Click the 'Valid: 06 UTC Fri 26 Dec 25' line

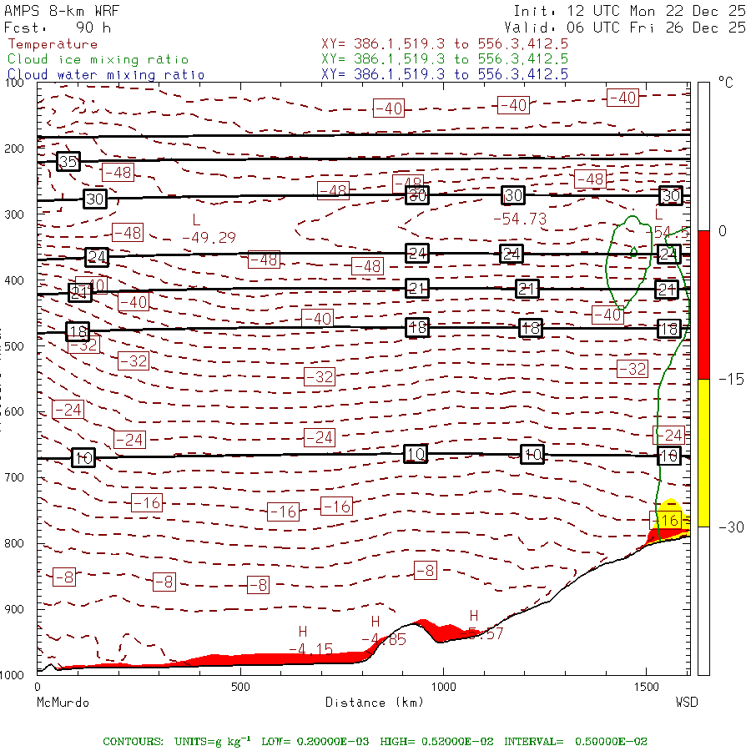pyautogui.click(x=625, y=28)
